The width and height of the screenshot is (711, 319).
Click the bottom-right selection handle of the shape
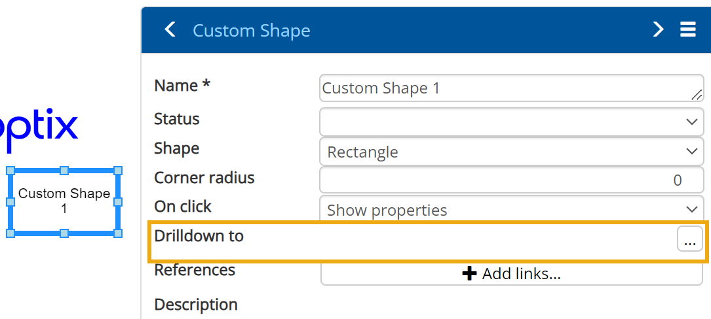pyautogui.click(x=118, y=233)
